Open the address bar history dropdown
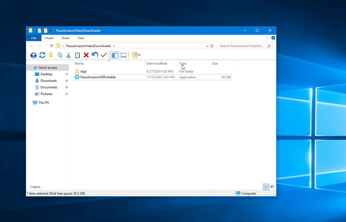Viewport: 346px width, 222px height. tap(207, 46)
